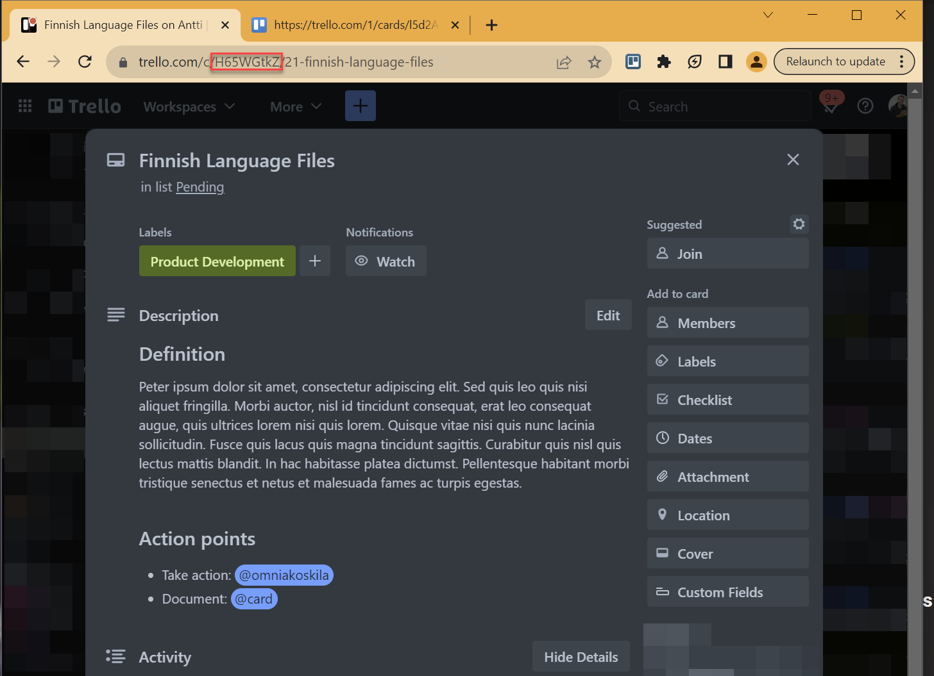This screenshot has width=934, height=676.
Task: Click the green Product Development label
Action: pos(217,261)
